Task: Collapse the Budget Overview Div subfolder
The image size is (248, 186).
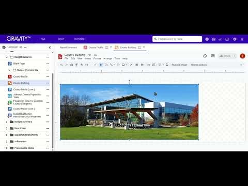Action: point(9,70)
